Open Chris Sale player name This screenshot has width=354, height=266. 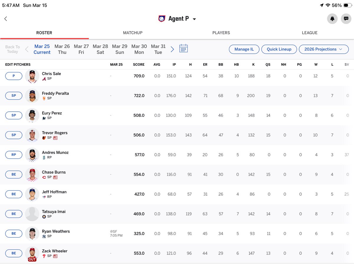[52, 74]
